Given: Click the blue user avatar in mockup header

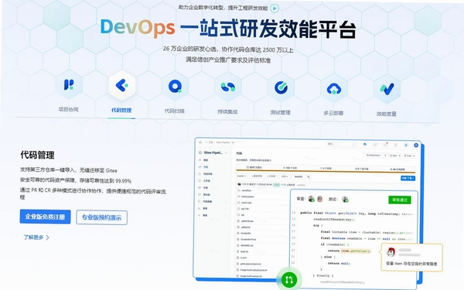Looking at the screenshot, I should [416, 145].
